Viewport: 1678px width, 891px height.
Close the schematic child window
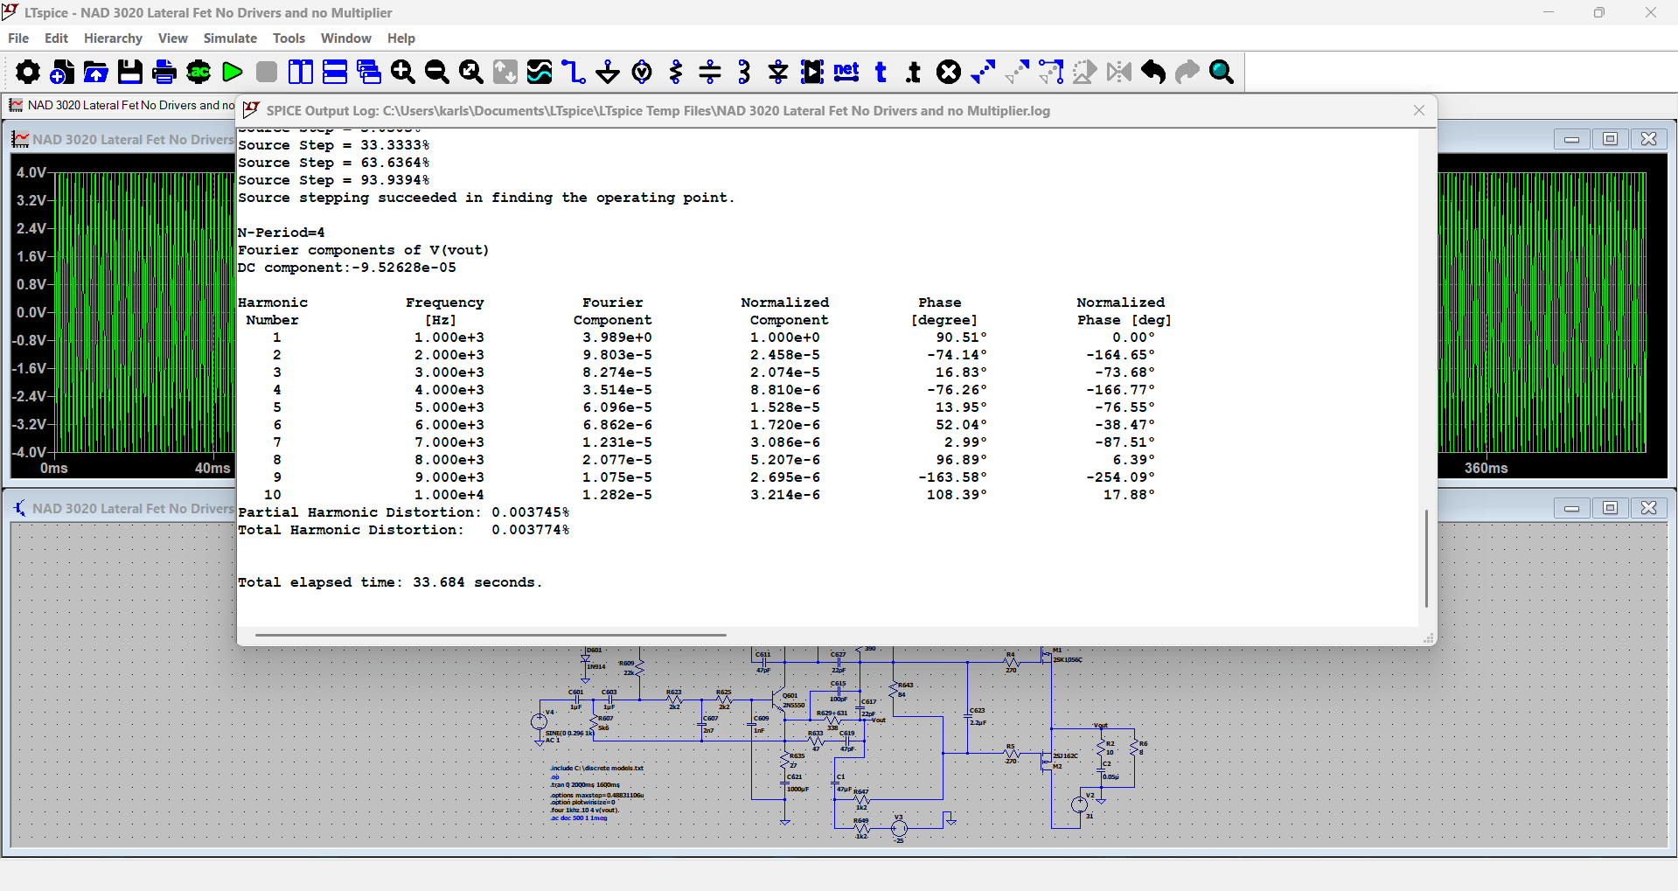1648,508
